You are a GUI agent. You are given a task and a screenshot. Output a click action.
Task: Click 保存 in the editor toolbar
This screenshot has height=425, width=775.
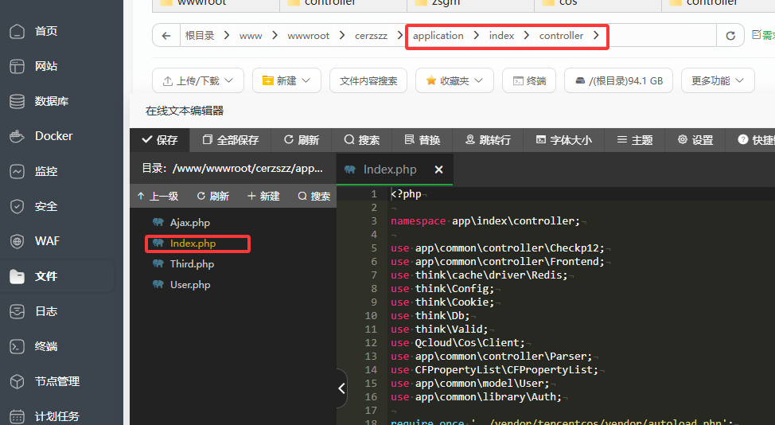click(159, 140)
